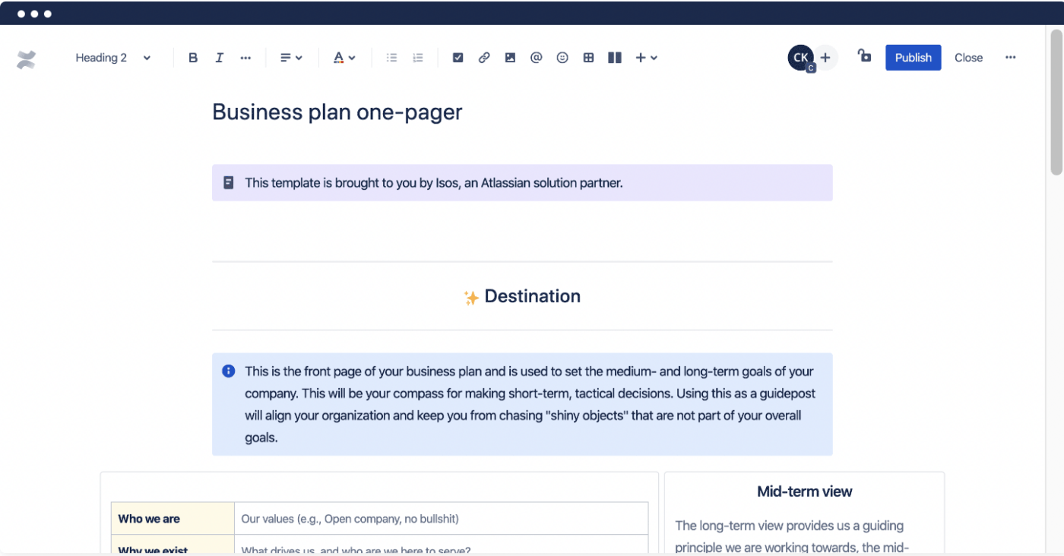Insert a table
This screenshot has width=1064, height=556.
point(588,58)
